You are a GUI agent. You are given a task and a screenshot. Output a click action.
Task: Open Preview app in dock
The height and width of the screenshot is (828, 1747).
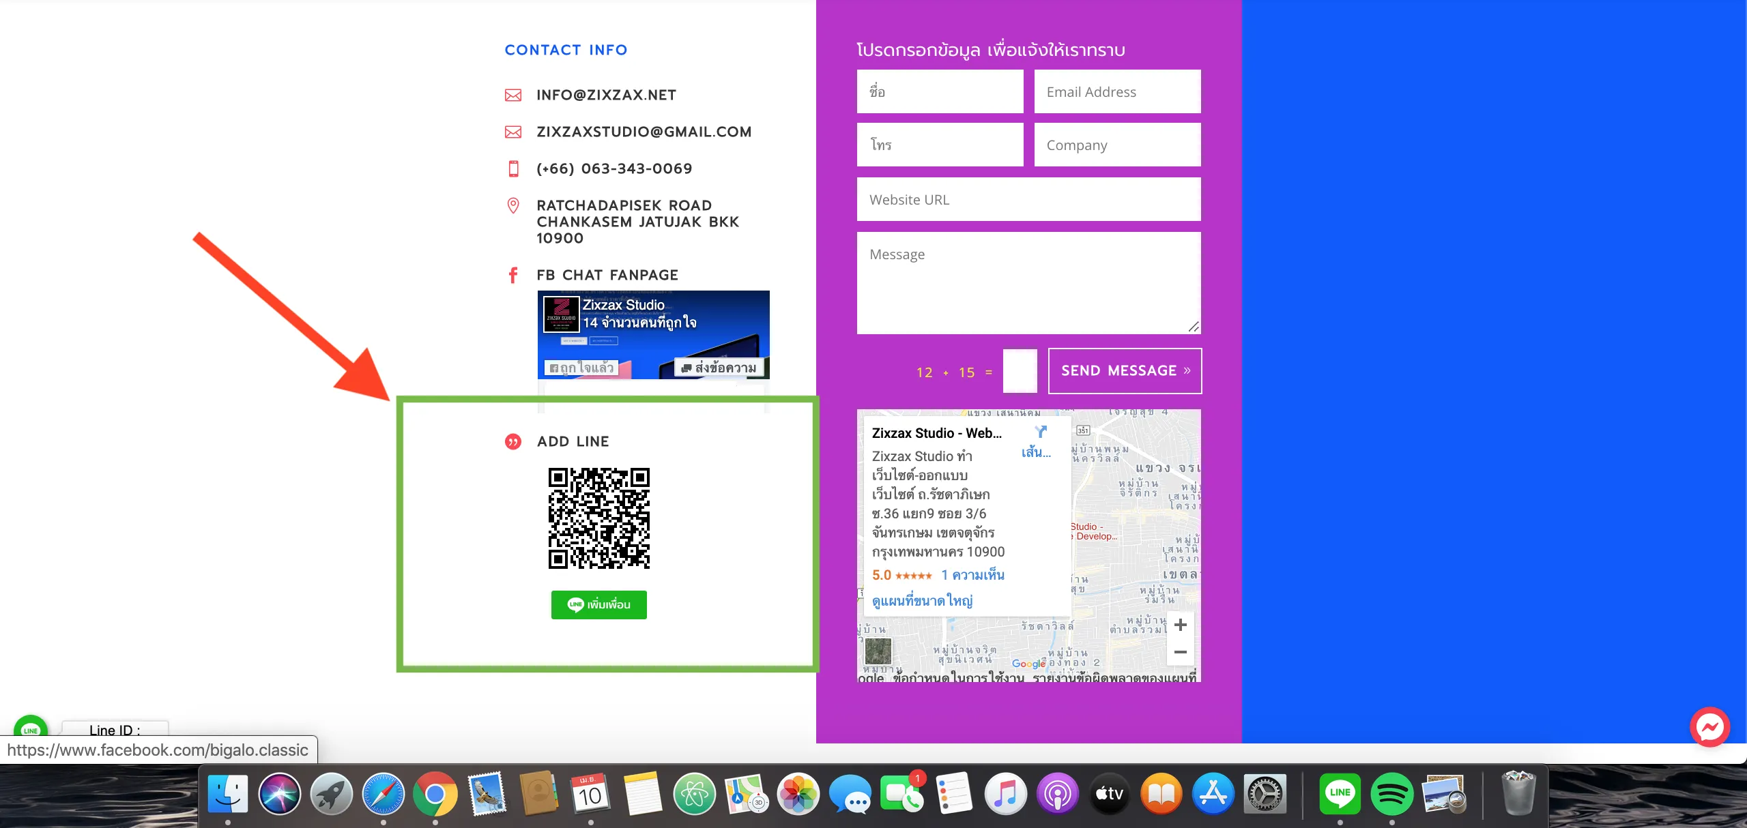[1444, 793]
